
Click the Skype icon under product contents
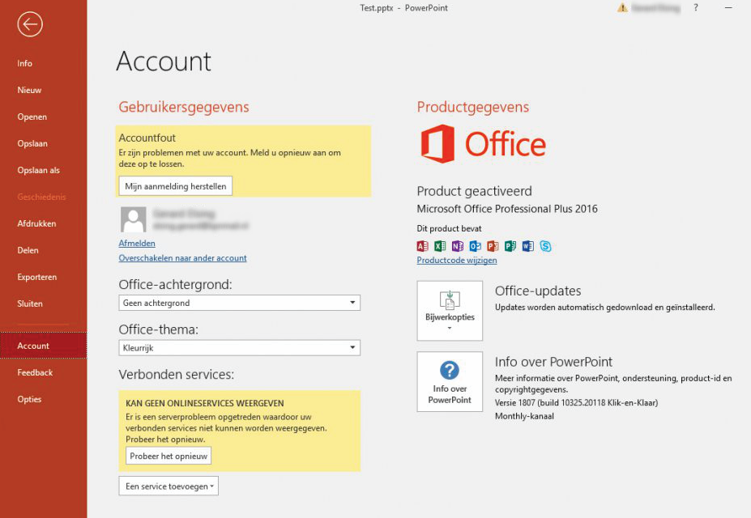coord(546,246)
